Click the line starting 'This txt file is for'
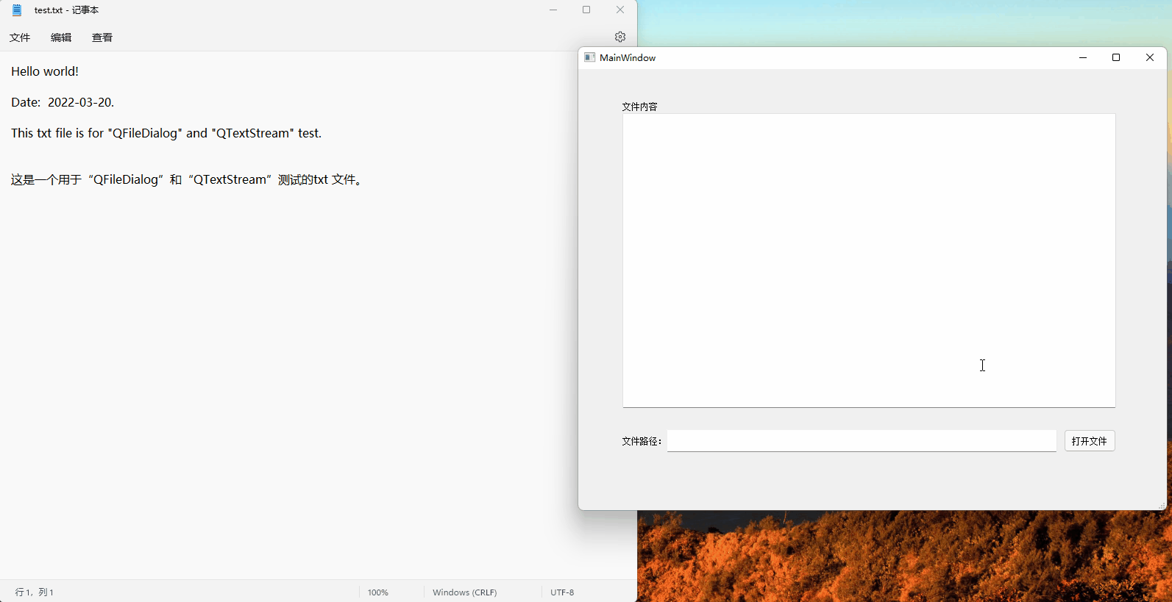Viewport: 1172px width, 602px height. (166, 133)
